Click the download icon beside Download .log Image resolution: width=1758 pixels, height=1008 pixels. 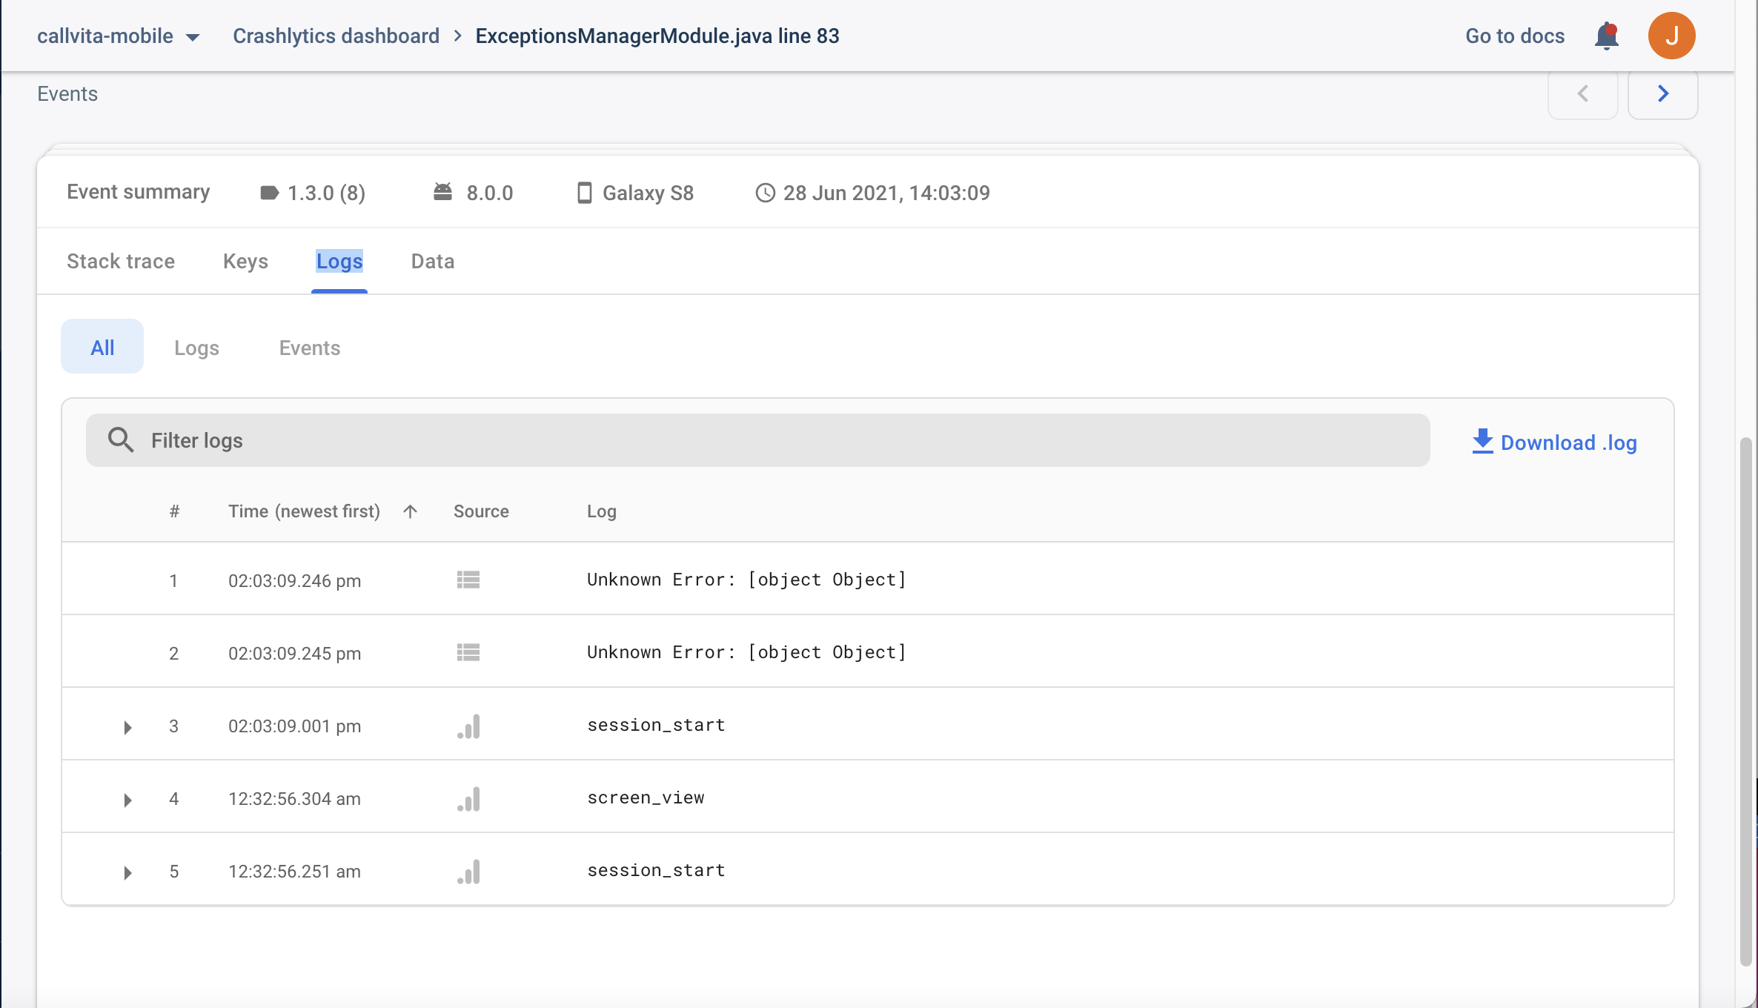tap(1482, 441)
